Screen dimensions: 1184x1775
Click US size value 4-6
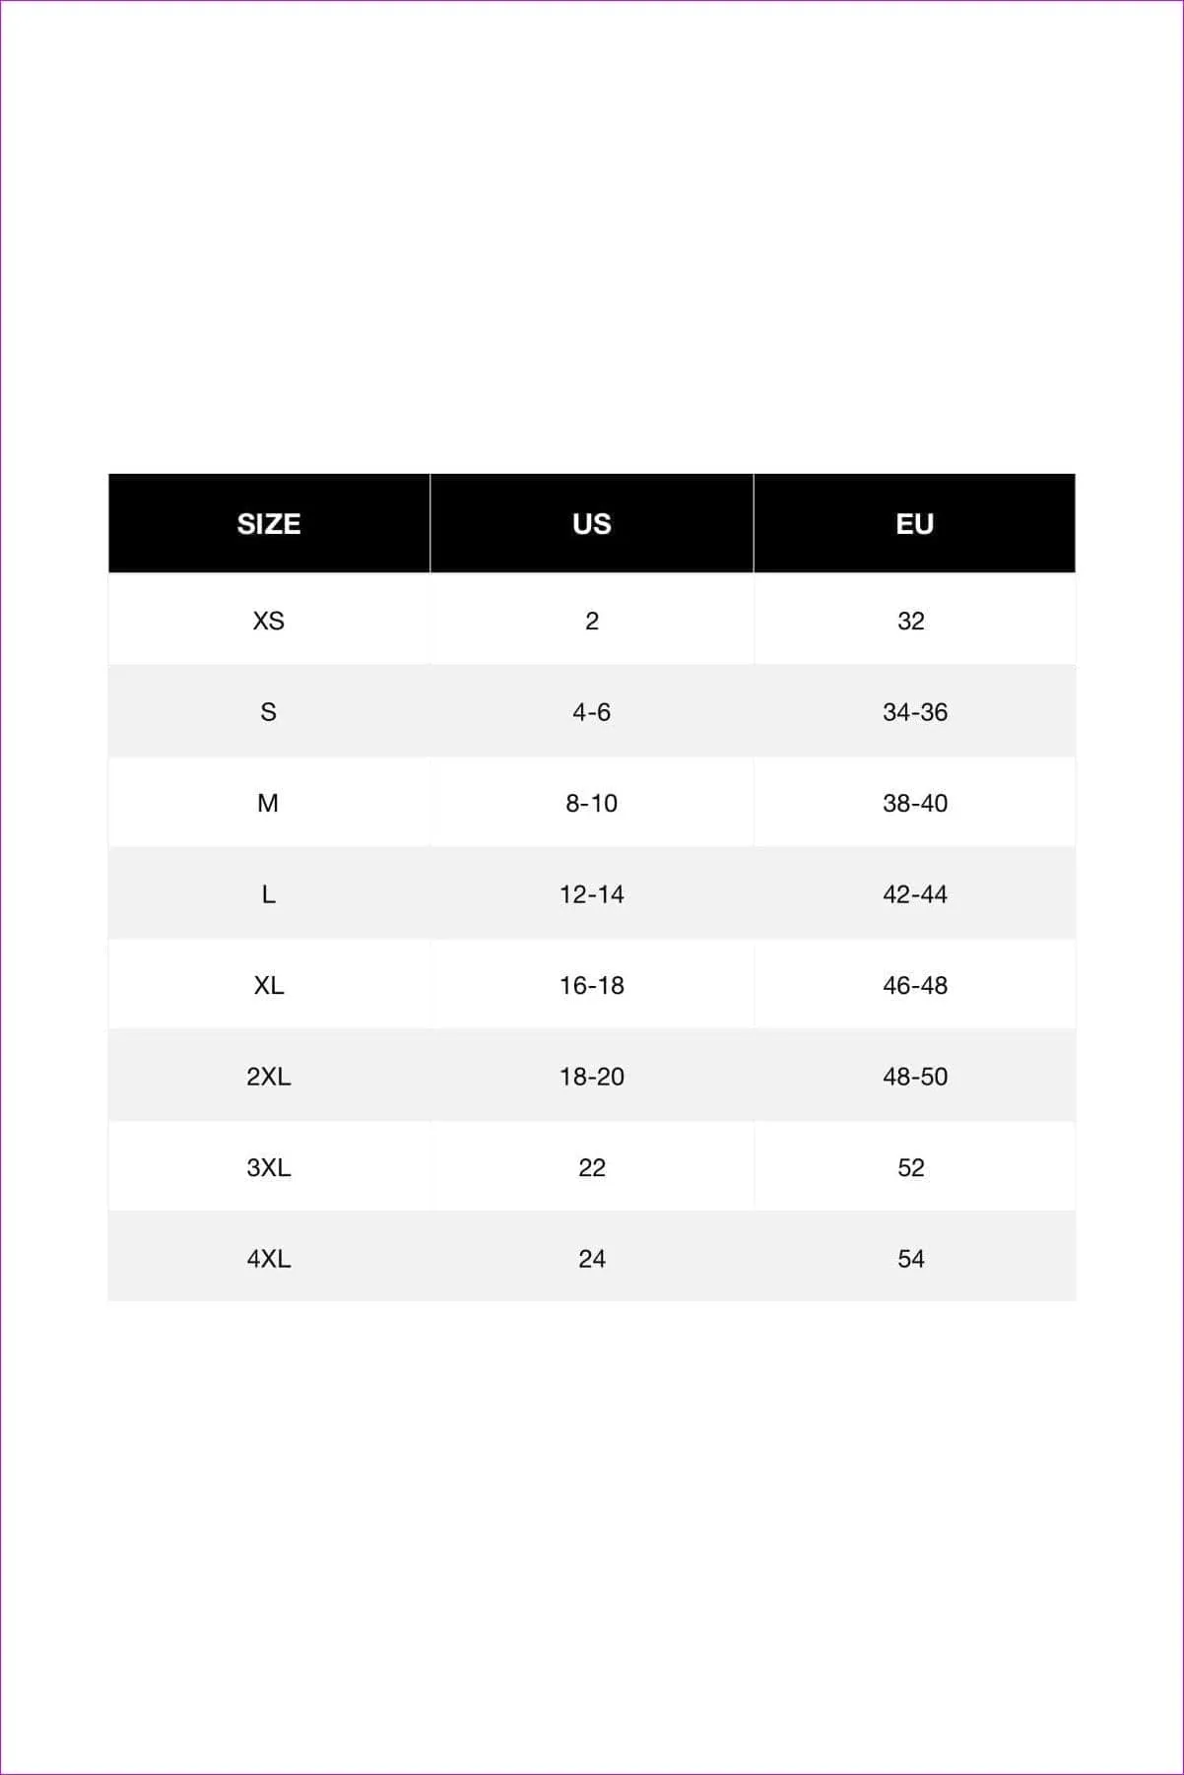coord(592,711)
